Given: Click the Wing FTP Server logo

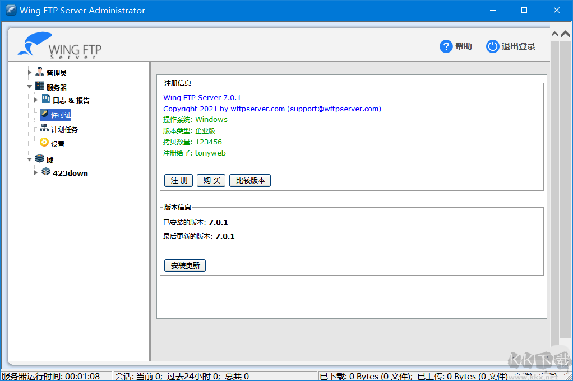Looking at the screenshot, I should tap(59, 45).
